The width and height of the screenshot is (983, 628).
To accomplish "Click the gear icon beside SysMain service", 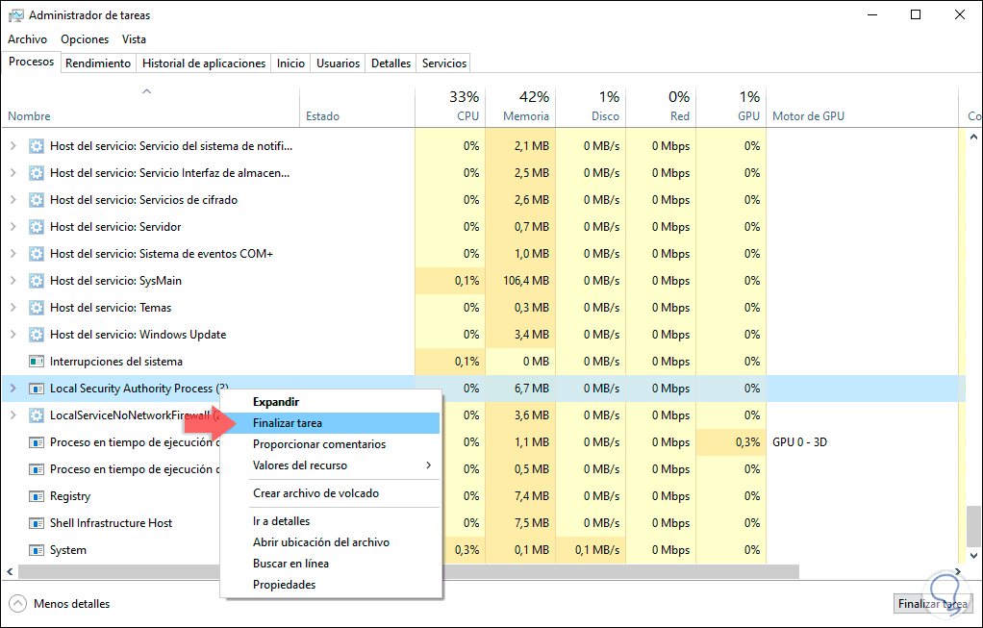I will [x=37, y=281].
